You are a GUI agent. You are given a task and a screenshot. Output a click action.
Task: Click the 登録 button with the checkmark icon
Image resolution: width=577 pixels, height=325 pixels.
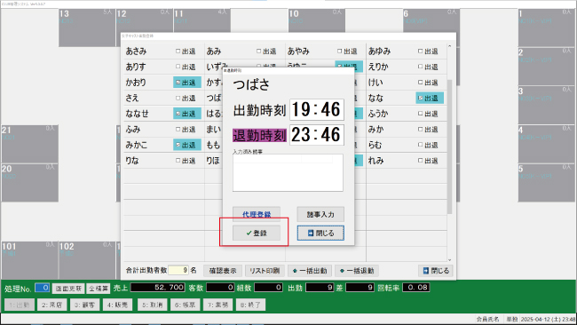(x=257, y=233)
